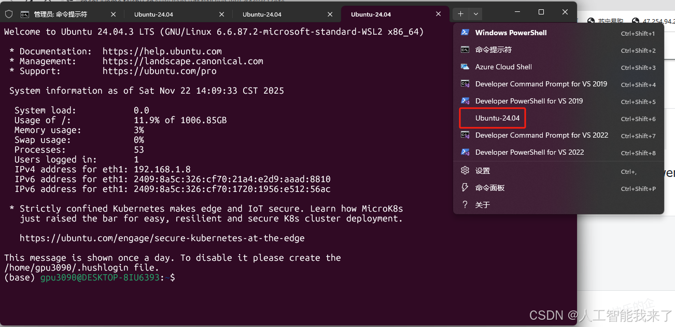This screenshot has height=327, width=675.
Task: Click the System information date line
Action: pyautogui.click(x=147, y=91)
